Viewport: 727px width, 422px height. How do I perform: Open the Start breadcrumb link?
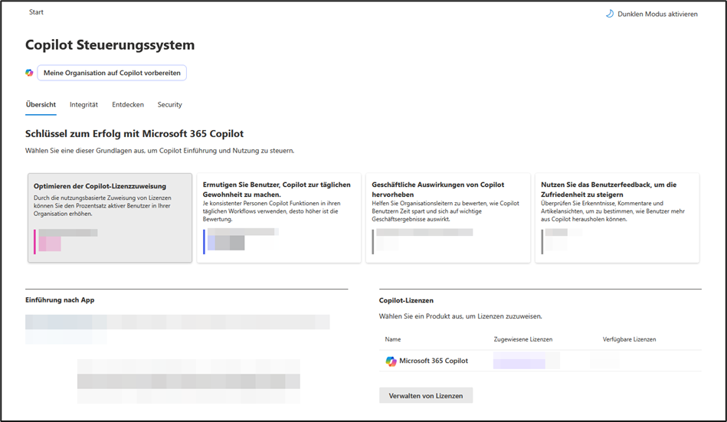click(36, 12)
